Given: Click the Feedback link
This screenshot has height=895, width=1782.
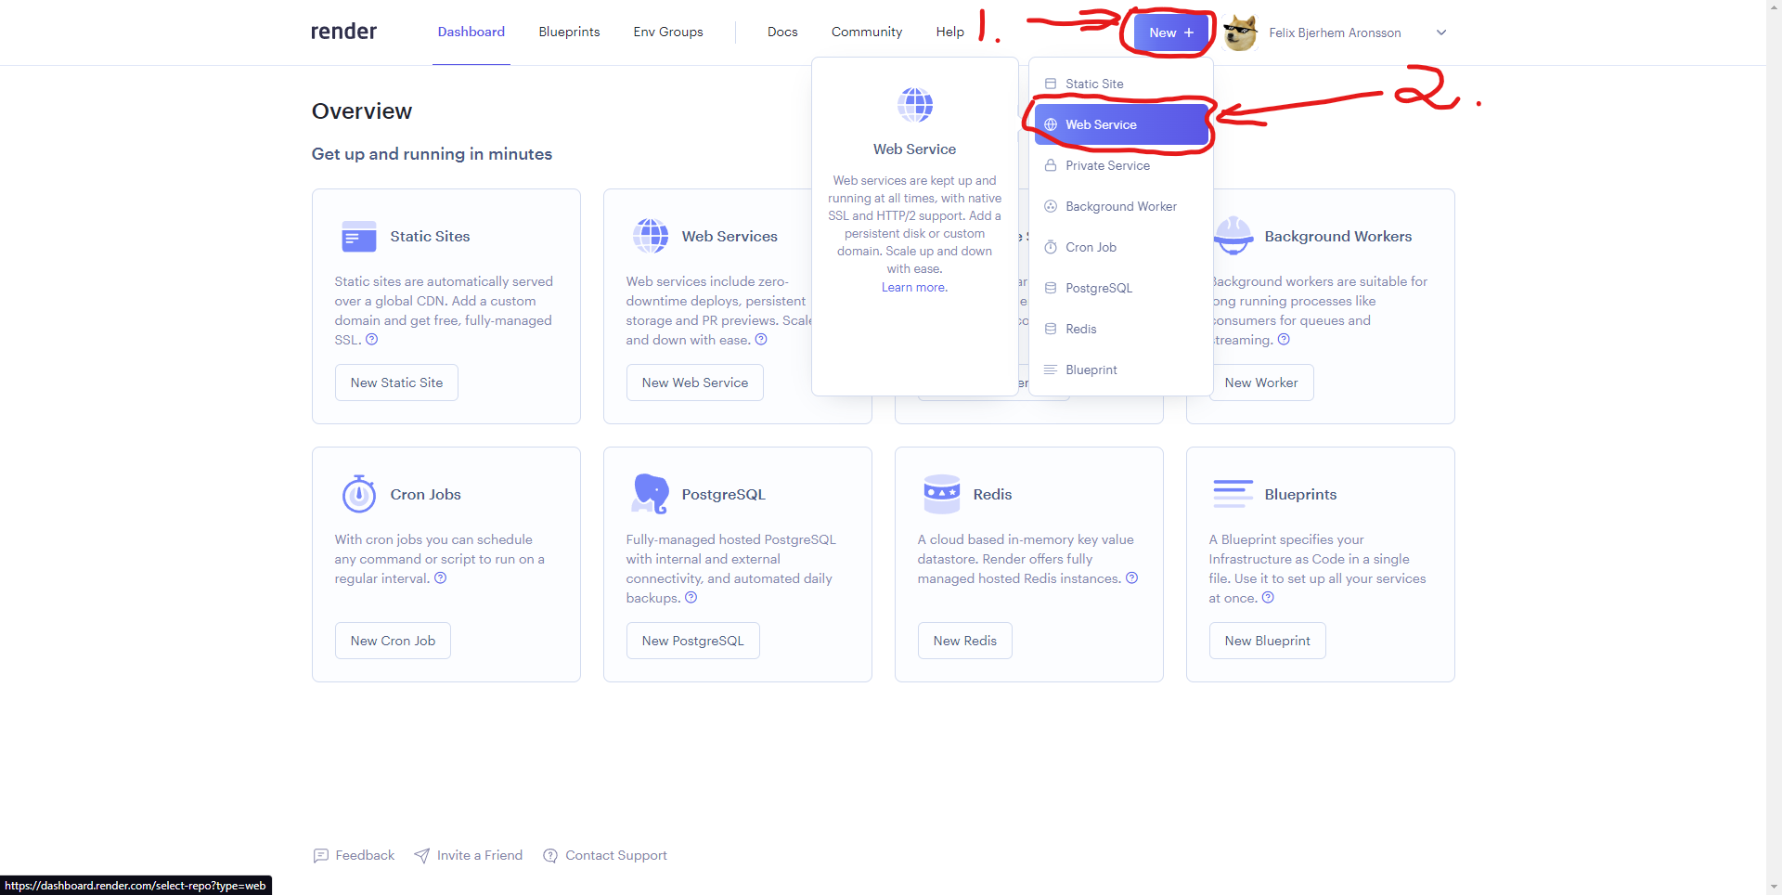Looking at the screenshot, I should click(x=354, y=855).
